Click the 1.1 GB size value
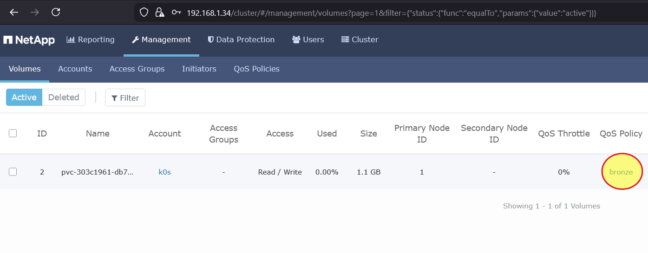This screenshot has width=648, height=253. tap(369, 172)
